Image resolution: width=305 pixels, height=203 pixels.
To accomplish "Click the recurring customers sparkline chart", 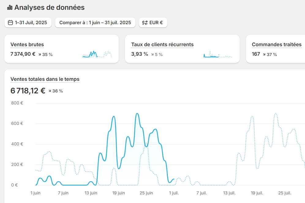I will 218,54.
